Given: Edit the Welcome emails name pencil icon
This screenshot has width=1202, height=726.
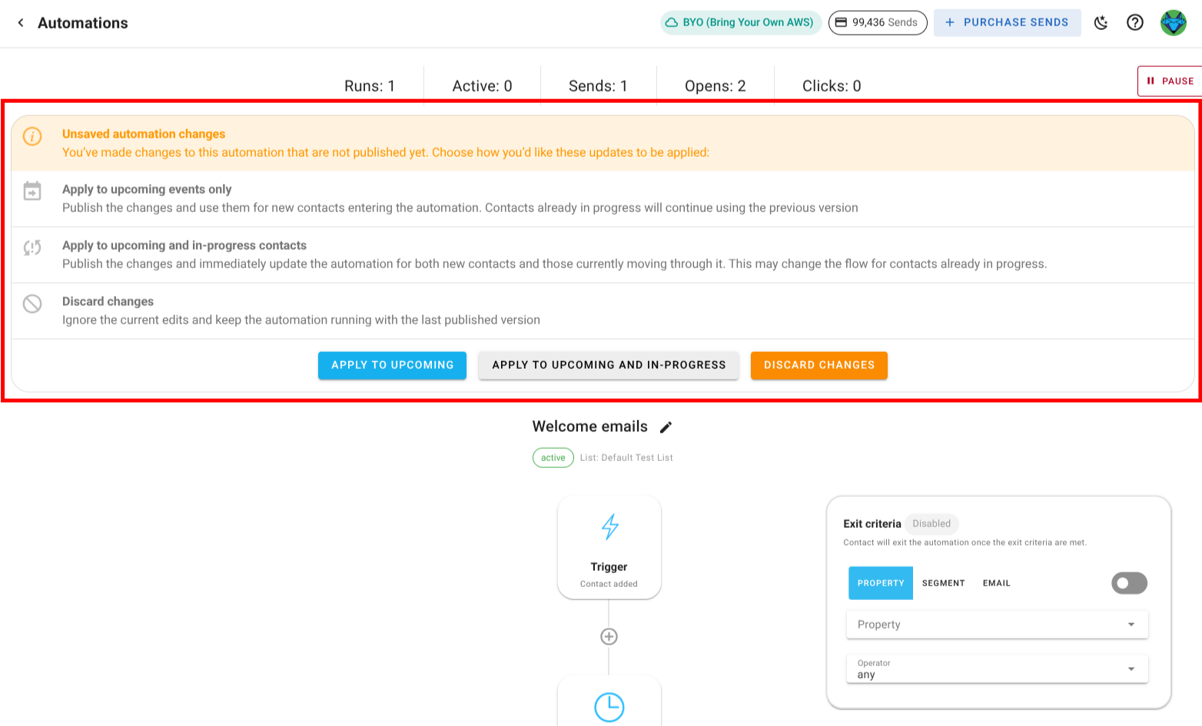Looking at the screenshot, I should click(x=666, y=427).
